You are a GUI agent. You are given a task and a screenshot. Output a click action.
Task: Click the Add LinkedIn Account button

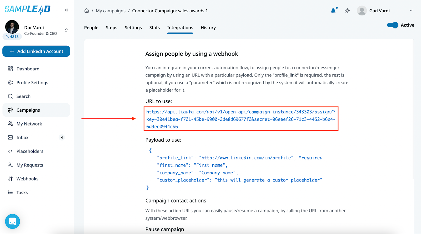(36, 51)
